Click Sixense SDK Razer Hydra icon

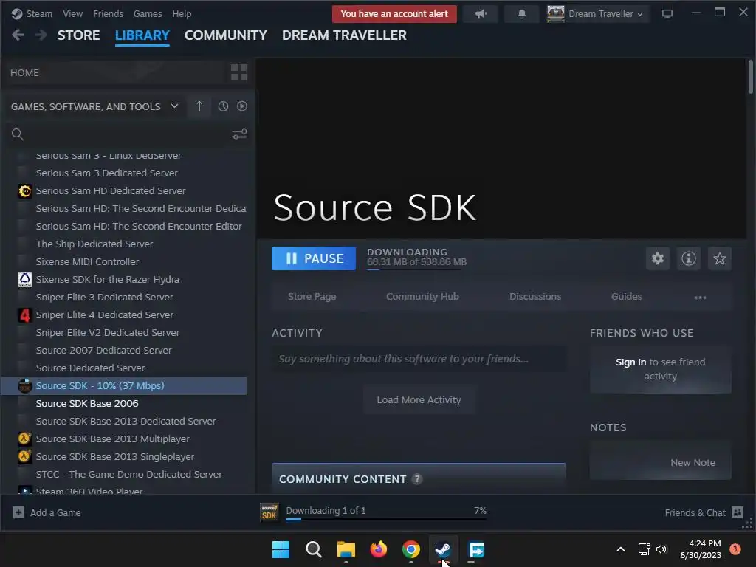tap(24, 280)
